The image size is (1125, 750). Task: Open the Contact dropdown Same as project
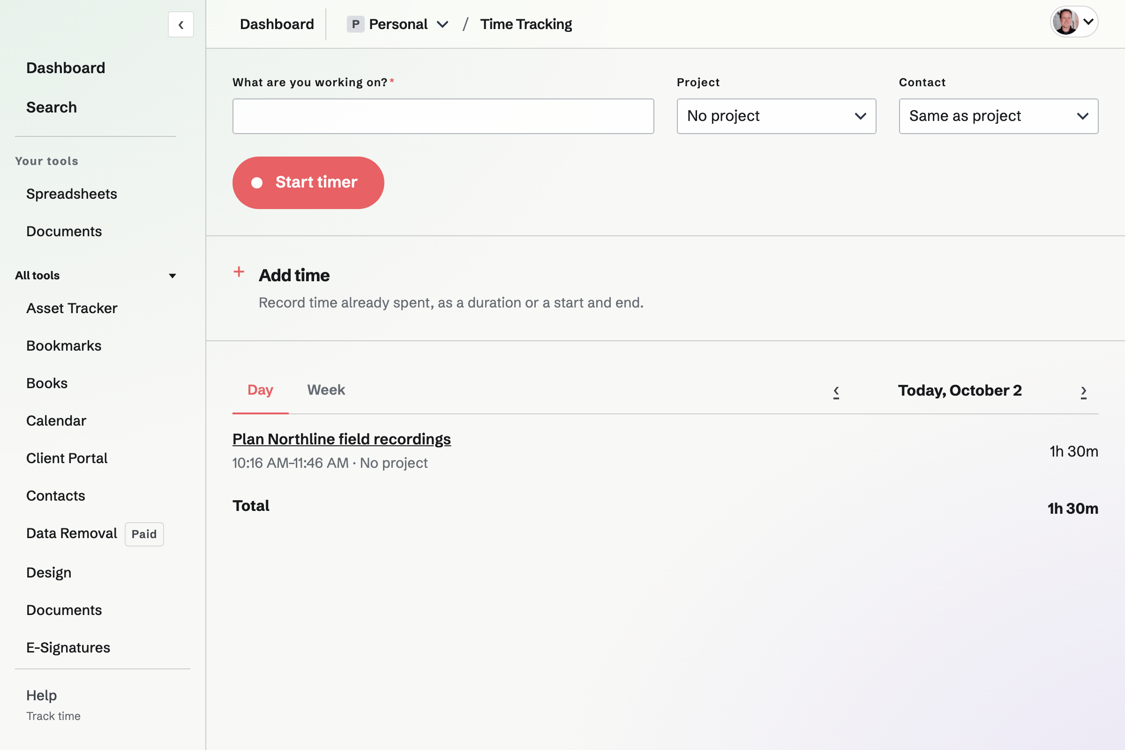tap(998, 116)
